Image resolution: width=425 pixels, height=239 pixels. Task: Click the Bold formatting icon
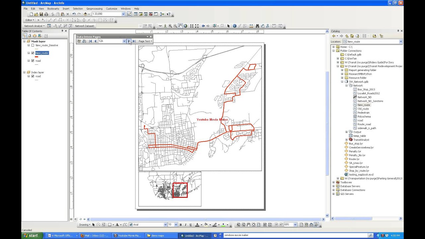181,225
